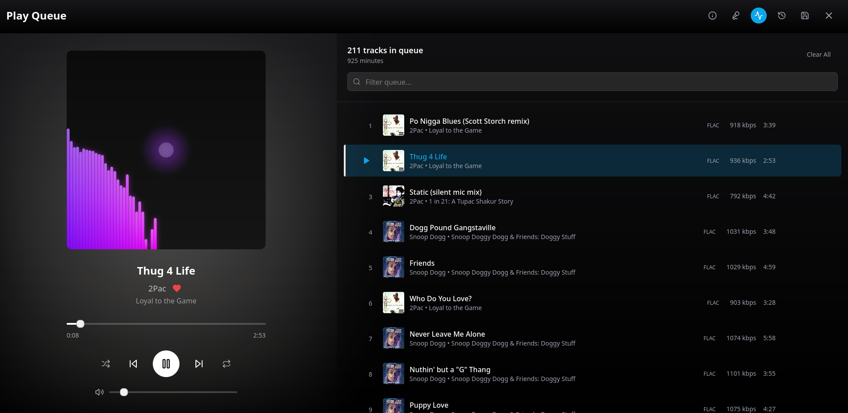Play Never Leave Me Alone track
The height and width of the screenshot is (413, 848).
pyautogui.click(x=593, y=338)
